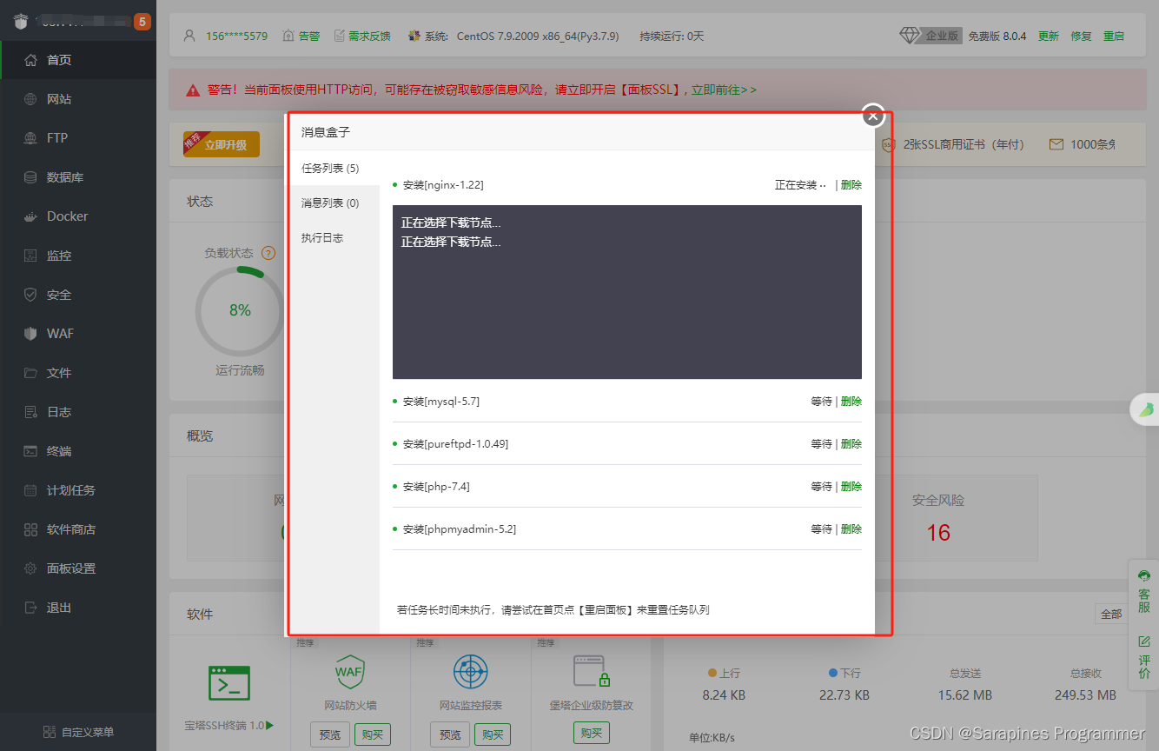Click the 重启 link in top bar
Image resolution: width=1159 pixels, height=751 pixels.
pos(1114,37)
